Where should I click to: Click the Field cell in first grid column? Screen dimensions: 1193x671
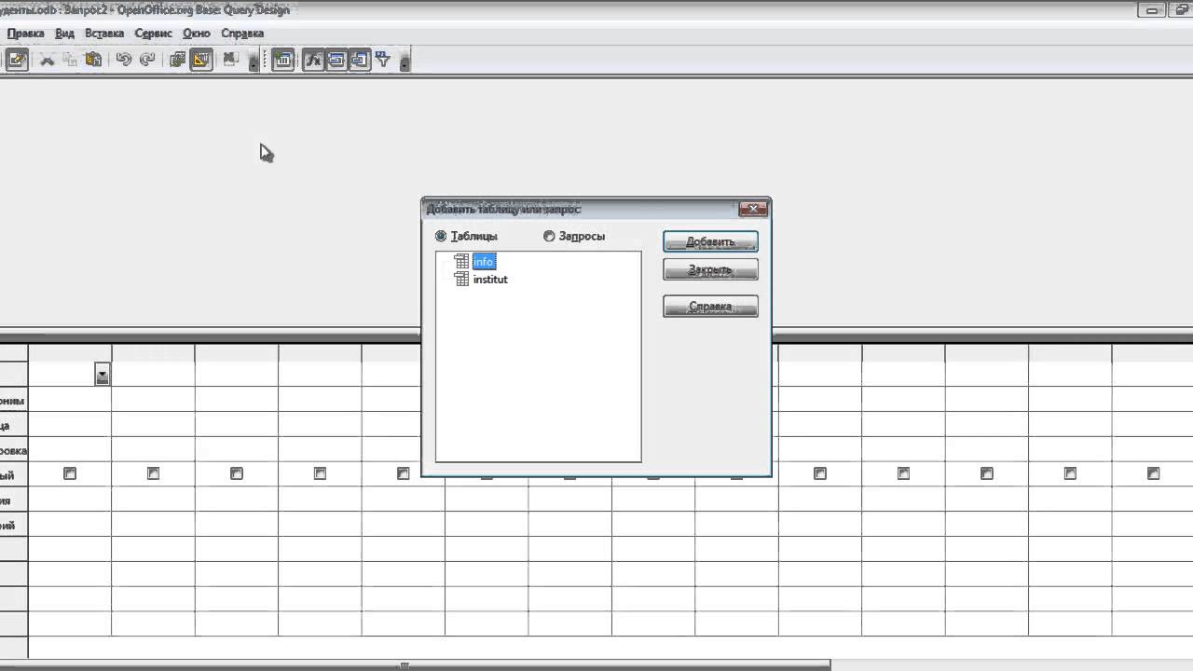[70, 375]
